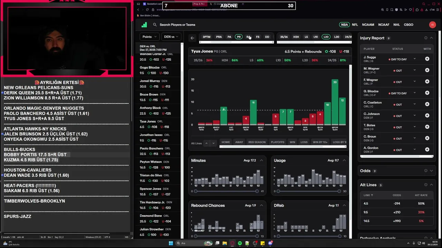Click the plus icon on T. Bates row
The image size is (442, 248).
click(x=427, y=127)
